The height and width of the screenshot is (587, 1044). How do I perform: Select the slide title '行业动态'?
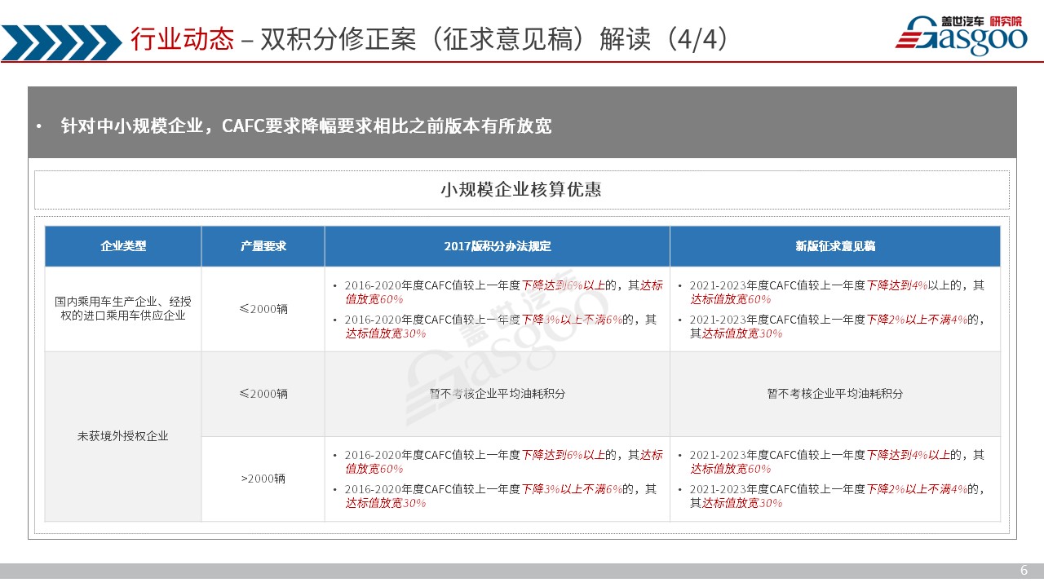[x=183, y=38]
